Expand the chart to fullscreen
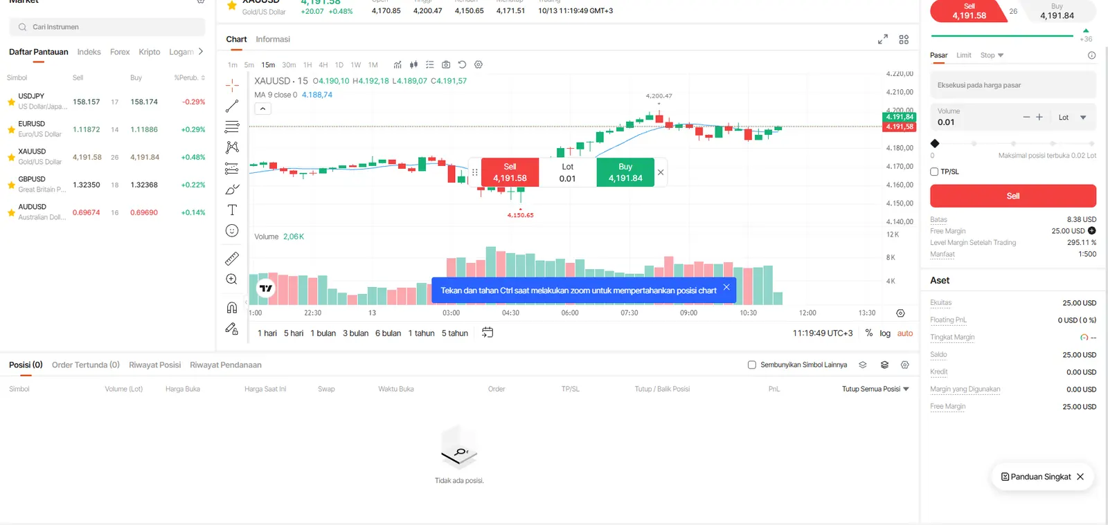Image resolution: width=1108 pixels, height=525 pixels. point(883,39)
